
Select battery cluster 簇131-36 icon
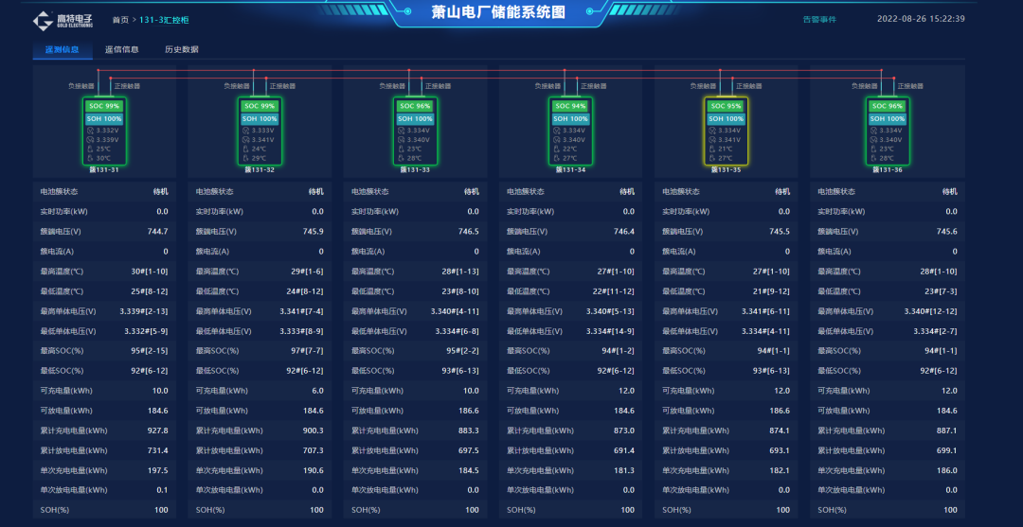[x=887, y=131]
